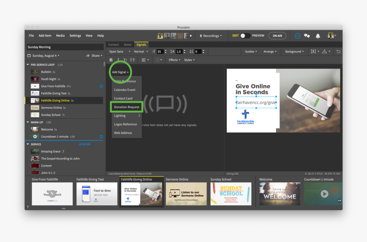Open the Recordings dropdown
This screenshot has width=367, height=242.
(x=210, y=36)
